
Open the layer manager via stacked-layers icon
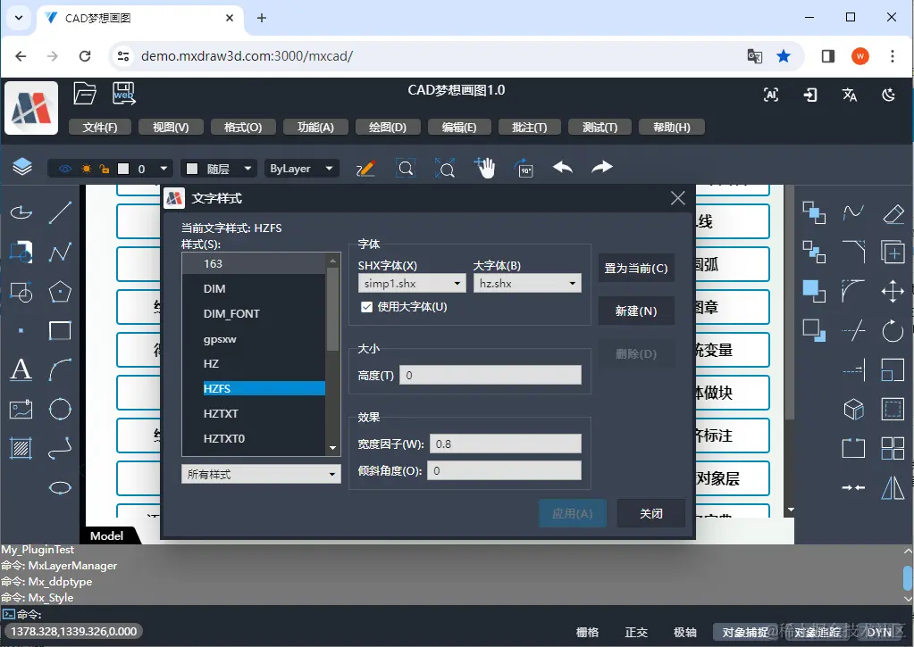pyautogui.click(x=21, y=167)
